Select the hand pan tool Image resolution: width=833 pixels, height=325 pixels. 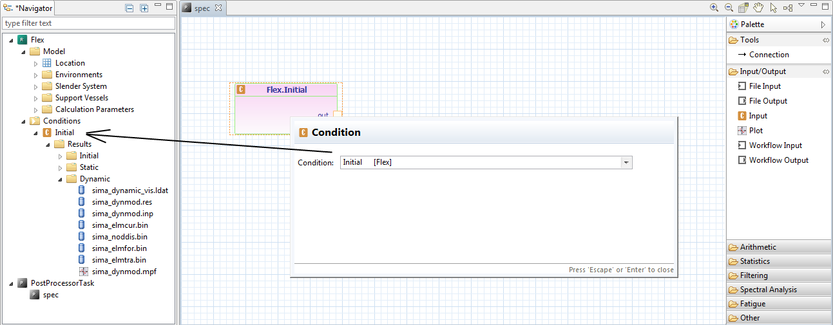pos(758,8)
